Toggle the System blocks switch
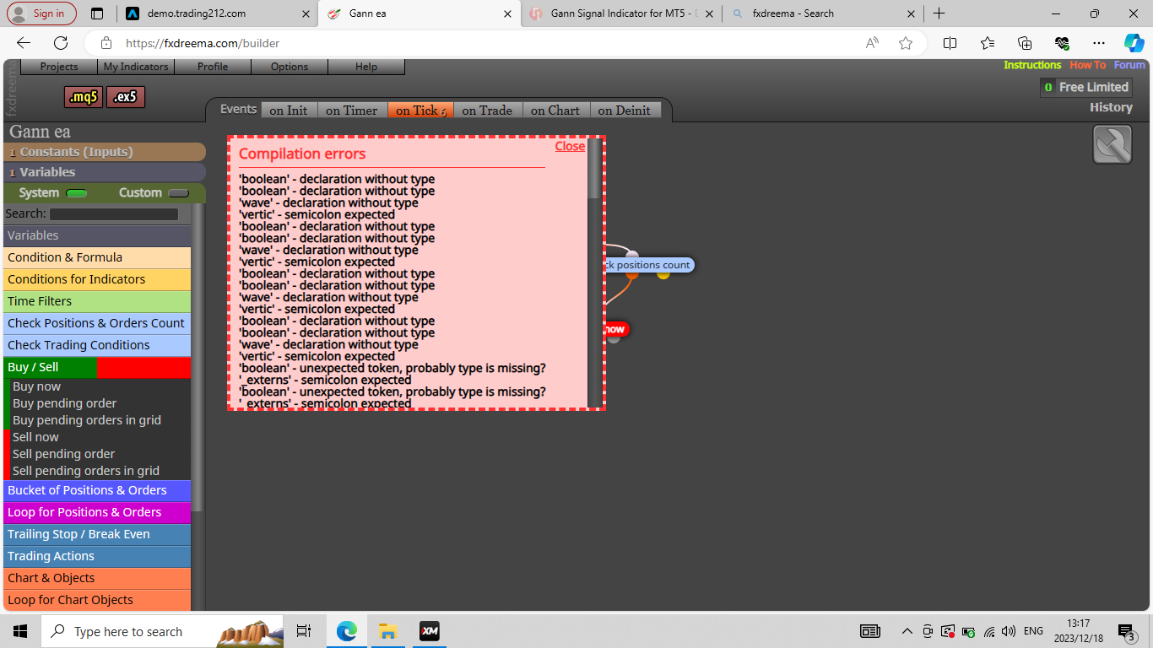Image resolution: width=1153 pixels, height=648 pixels. [x=77, y=193]
